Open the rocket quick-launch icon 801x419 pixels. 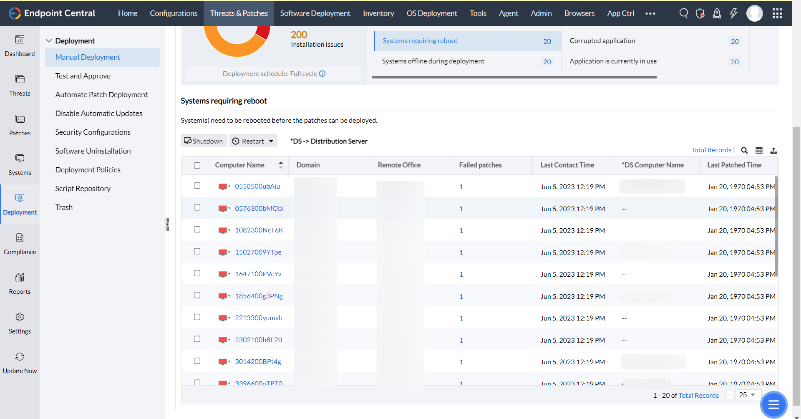click(x=717, y=13)
